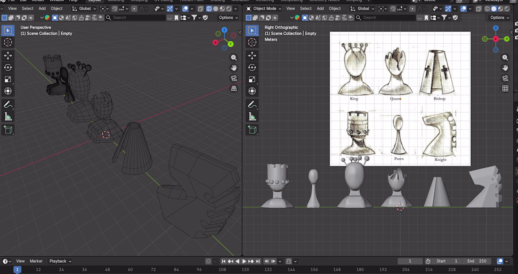Select the Measure tool in right orthographic viewport
Screen dimensions: 518x274
pos(252,117)
